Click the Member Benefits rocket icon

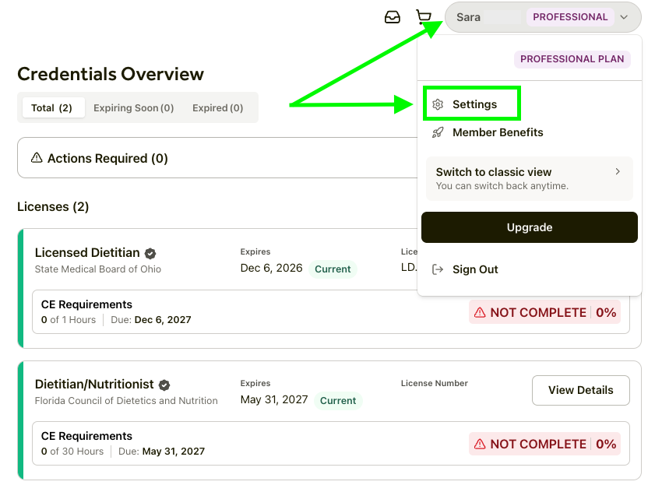tap(438, 132)
